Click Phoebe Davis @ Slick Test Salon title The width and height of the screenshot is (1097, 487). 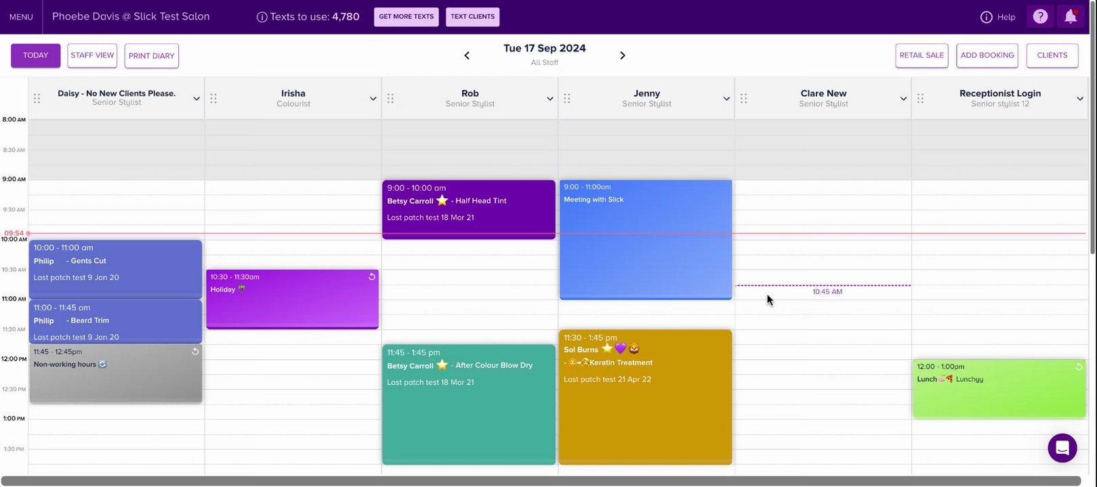(x=131, y=16)
